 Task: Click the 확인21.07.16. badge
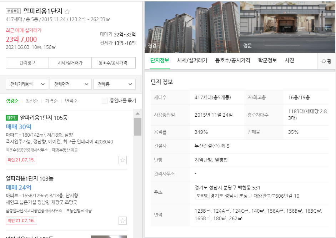(x=21, y=221)
